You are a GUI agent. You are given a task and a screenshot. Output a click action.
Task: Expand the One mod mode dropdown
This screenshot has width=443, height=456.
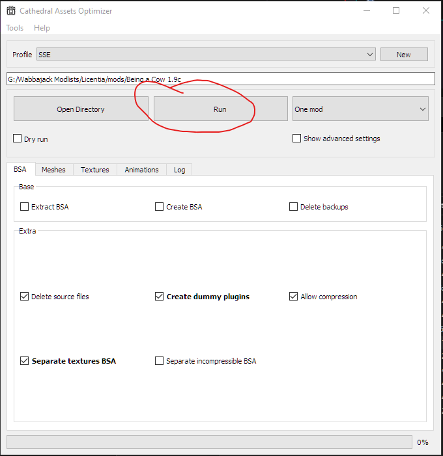360,109
